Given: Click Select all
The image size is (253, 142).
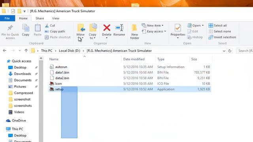Looking at the screenshot, I should (218, 25).
